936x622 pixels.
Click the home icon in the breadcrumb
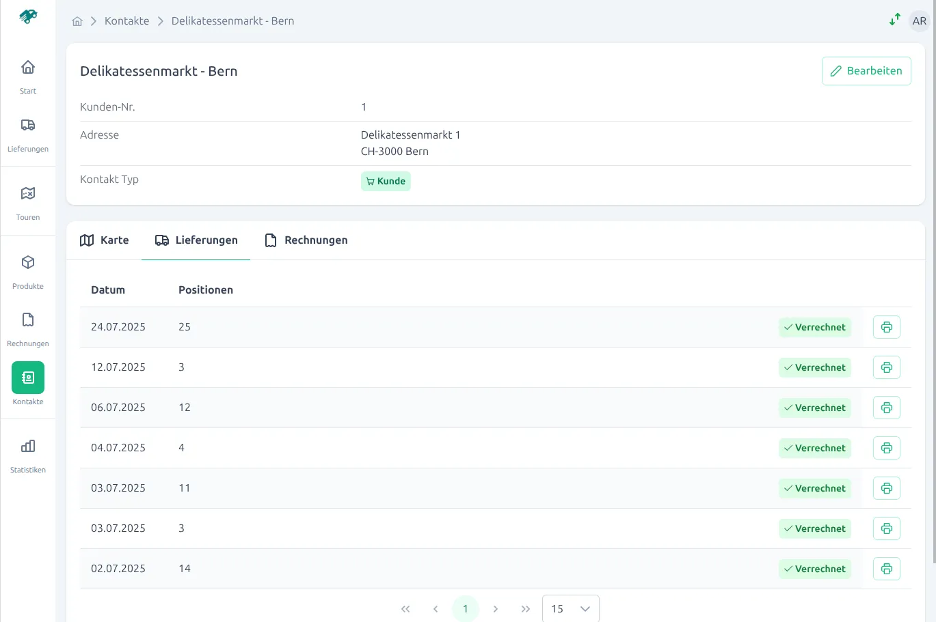pyautogui.click(x=77, y=20)
